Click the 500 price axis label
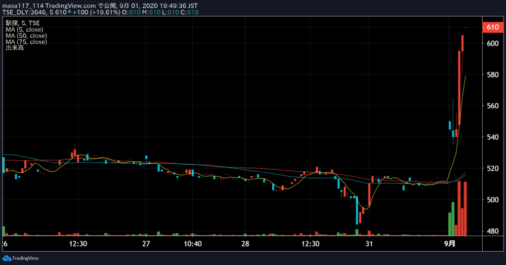 click(493, 200)
